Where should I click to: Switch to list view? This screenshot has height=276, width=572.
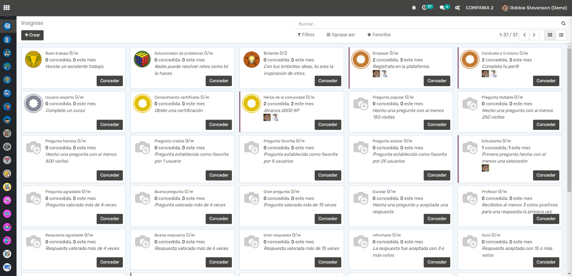coord(561,35)
